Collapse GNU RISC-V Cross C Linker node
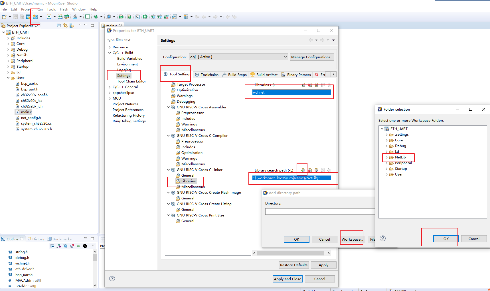The height and width of the screenshot is (291, 490). [x=169, y=170]
